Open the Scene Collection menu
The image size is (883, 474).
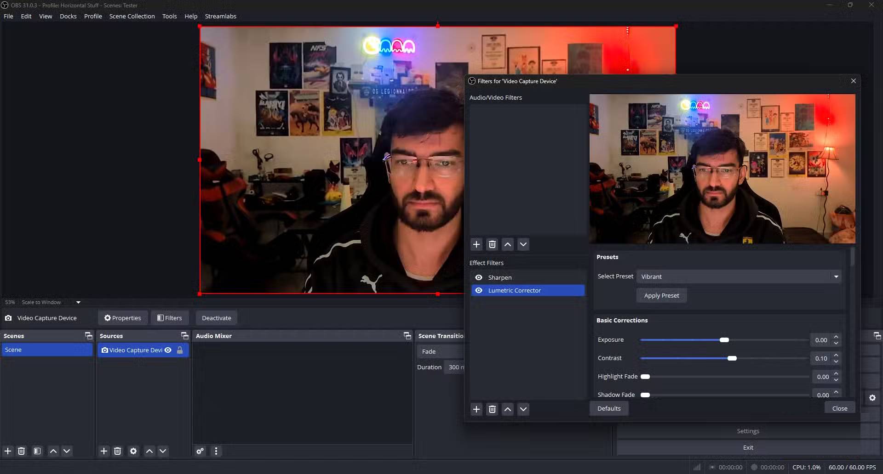(132, 16)
